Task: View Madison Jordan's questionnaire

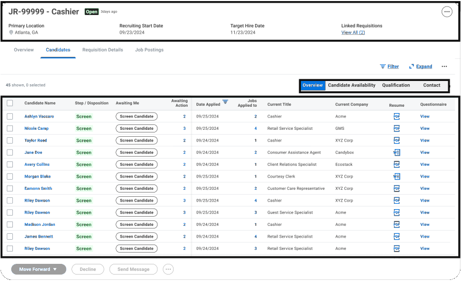Action: click(424, 224)
